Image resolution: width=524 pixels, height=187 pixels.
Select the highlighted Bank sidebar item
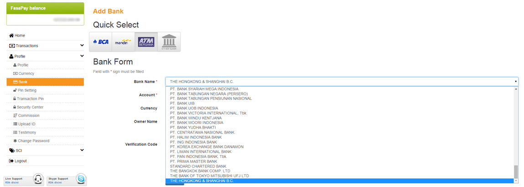click(x=45, y=82)
